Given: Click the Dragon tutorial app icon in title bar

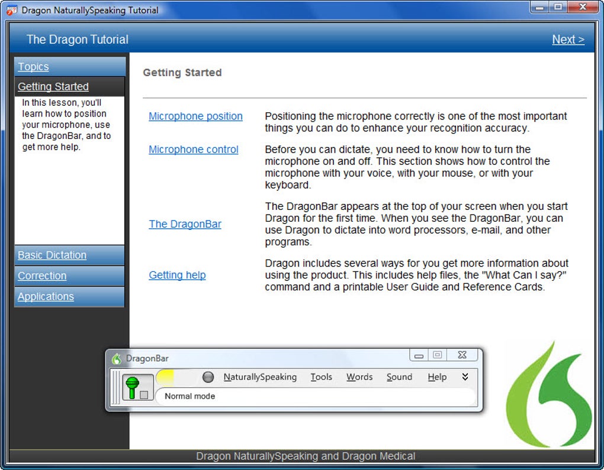Looking at the screenshot, I should (12, 10).
